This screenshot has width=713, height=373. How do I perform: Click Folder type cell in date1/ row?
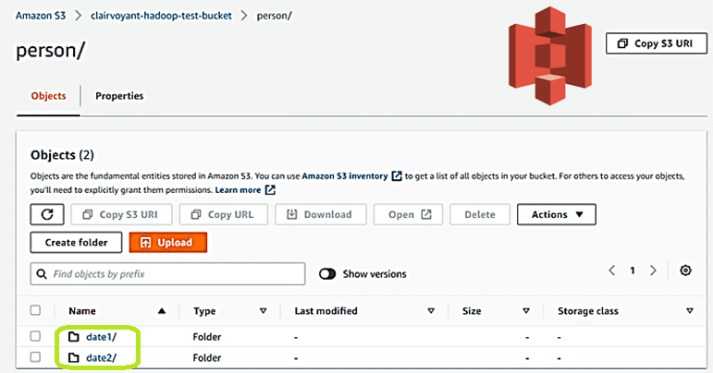point(207,337)
